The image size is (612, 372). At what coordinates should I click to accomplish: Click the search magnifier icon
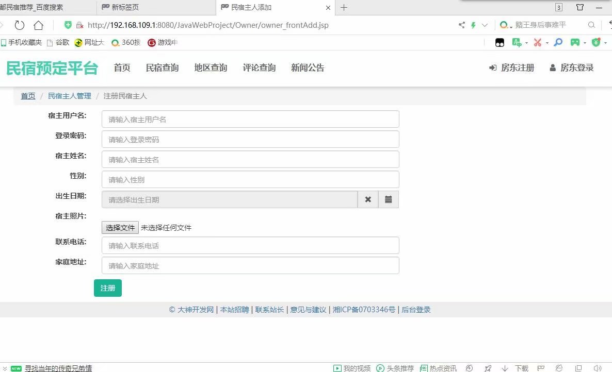[591, 25]
